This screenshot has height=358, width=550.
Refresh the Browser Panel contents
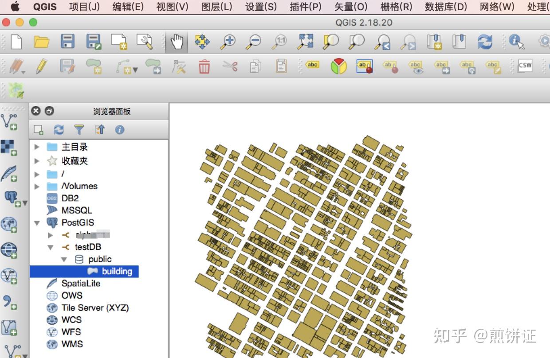coord(58,129)
